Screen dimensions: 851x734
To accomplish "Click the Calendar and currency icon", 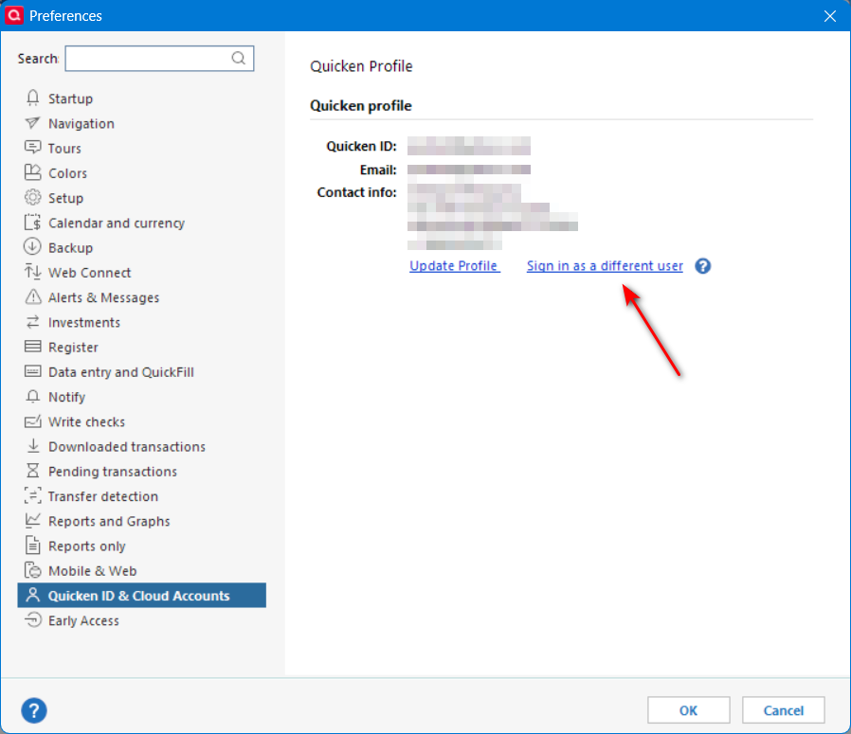I will [x=32, y=223].
